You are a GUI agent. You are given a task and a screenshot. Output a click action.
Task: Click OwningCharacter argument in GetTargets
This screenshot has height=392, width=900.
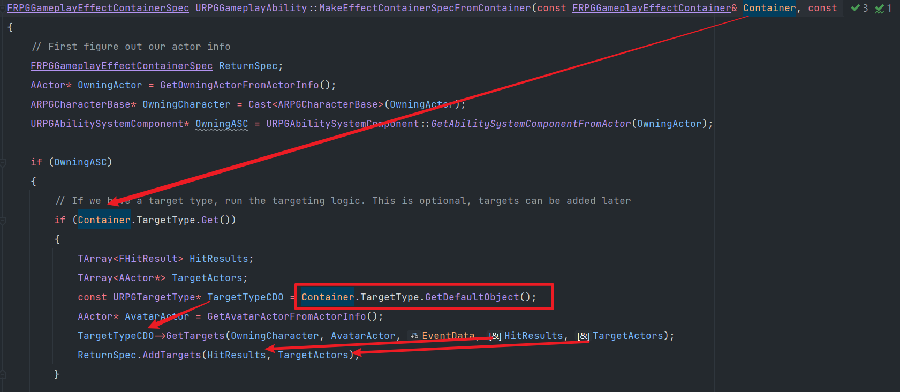pyautogui.click(x=275, y=336)
